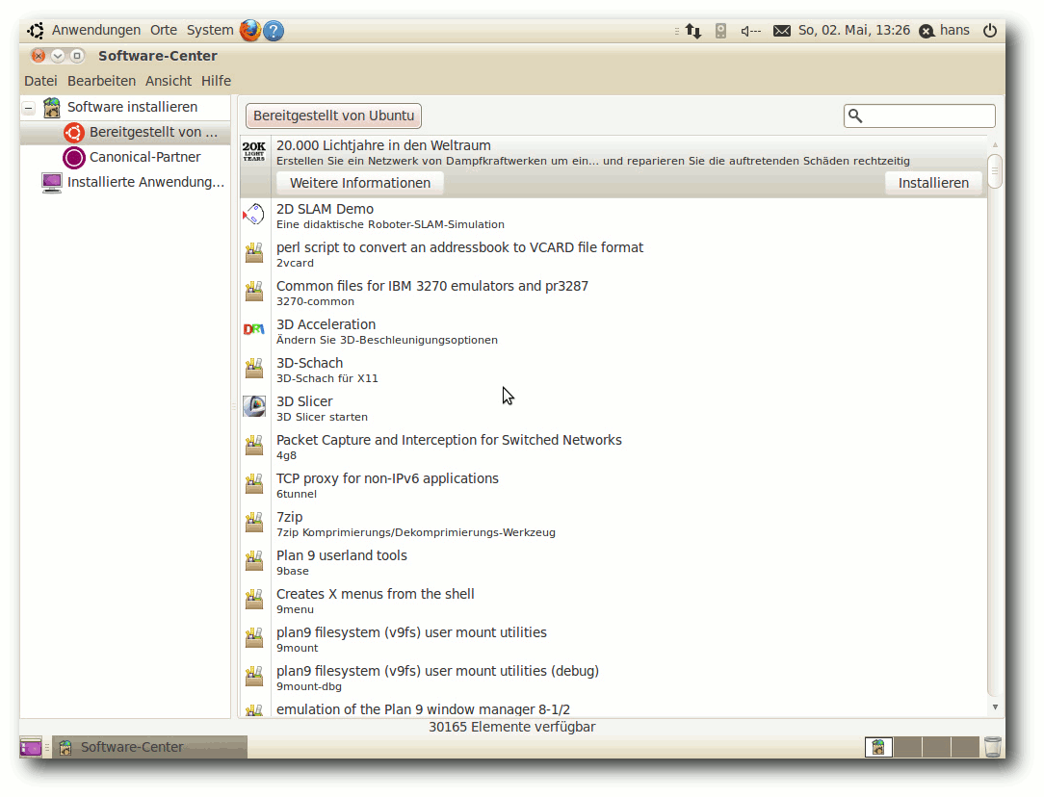Viewport: 1044px width, 797px height.
Task: Show desktop using bottom-left panel icon
Action: coord(31,747)
